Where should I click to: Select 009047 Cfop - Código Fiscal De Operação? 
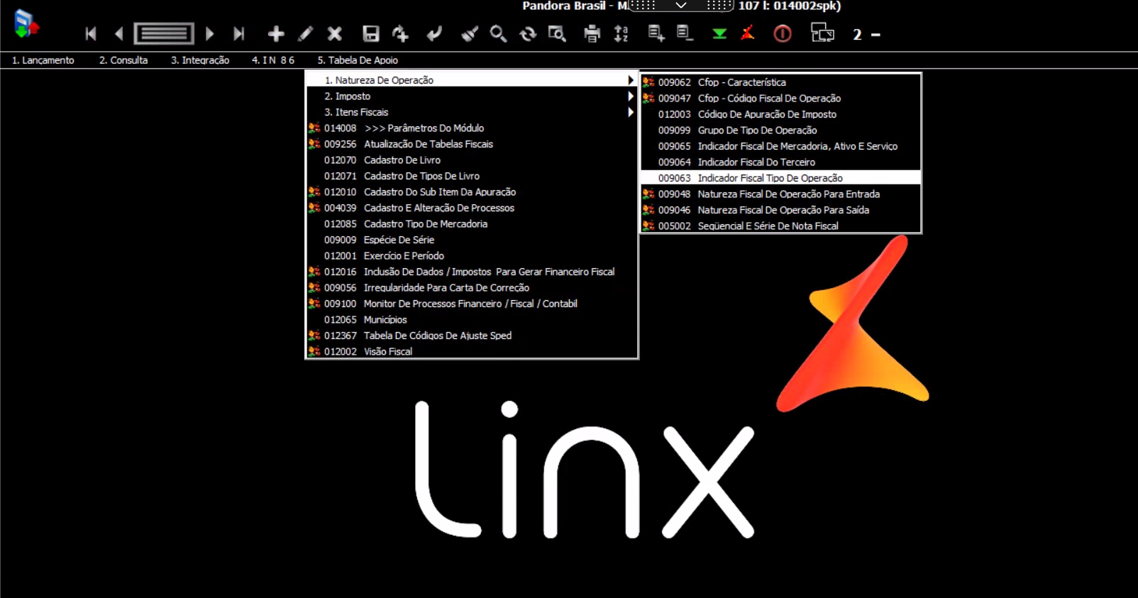[780, 99]
